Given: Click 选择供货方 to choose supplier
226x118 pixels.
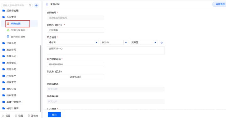Looking at the screenshot, I should [x=75, y=77].
